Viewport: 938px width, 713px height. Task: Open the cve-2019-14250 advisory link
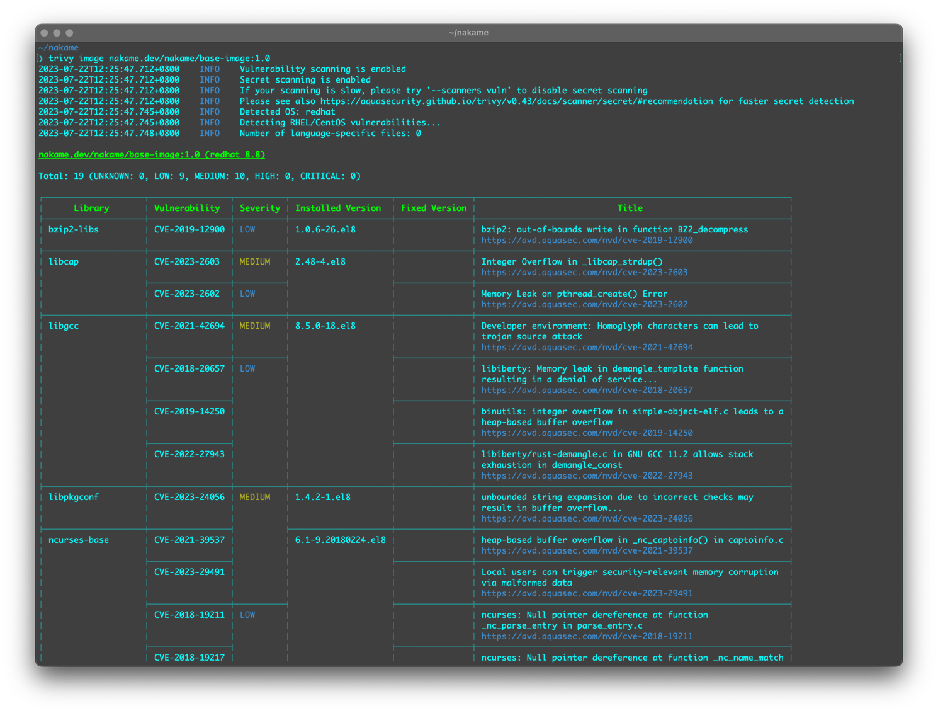click(x=587, y=433)
